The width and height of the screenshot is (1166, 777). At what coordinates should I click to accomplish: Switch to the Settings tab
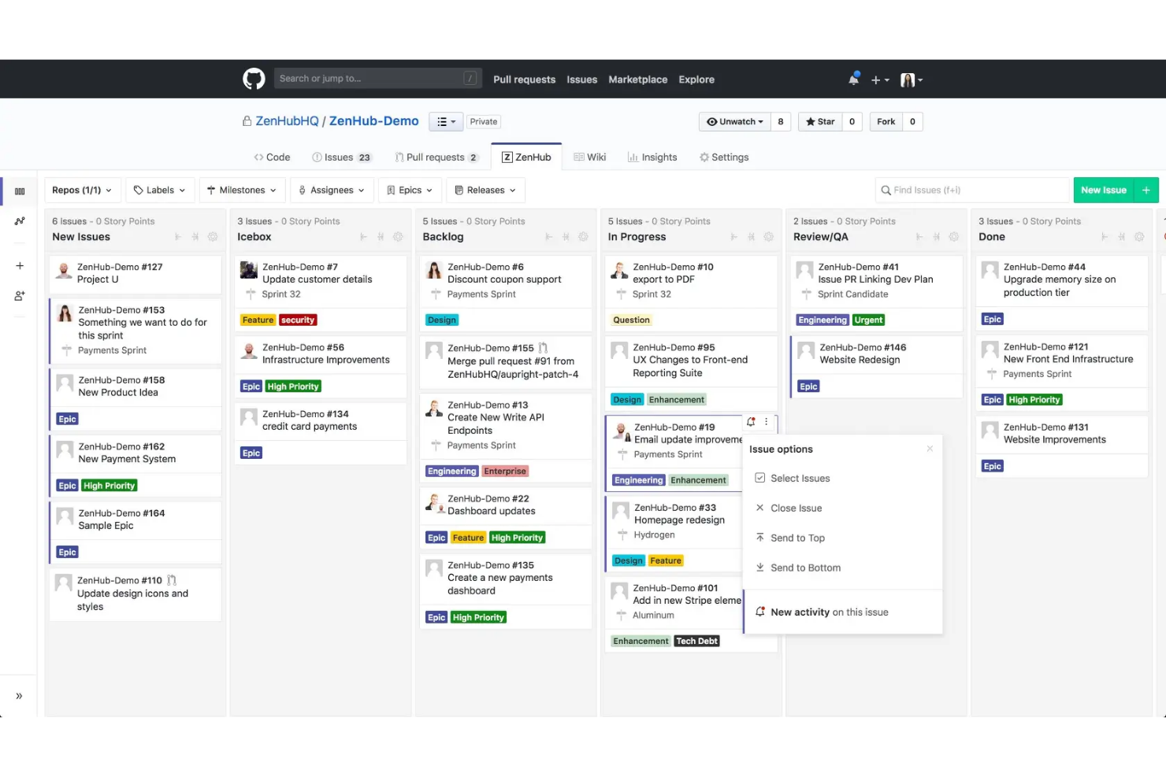coord(724,157)
